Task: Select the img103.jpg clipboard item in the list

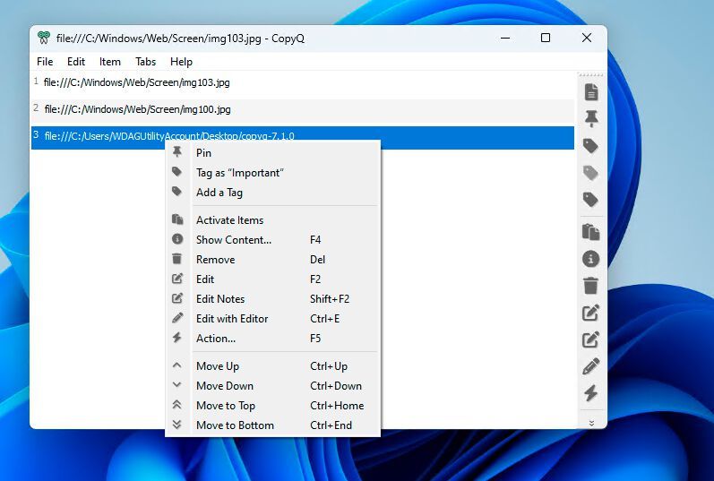Action: (137, 82)
